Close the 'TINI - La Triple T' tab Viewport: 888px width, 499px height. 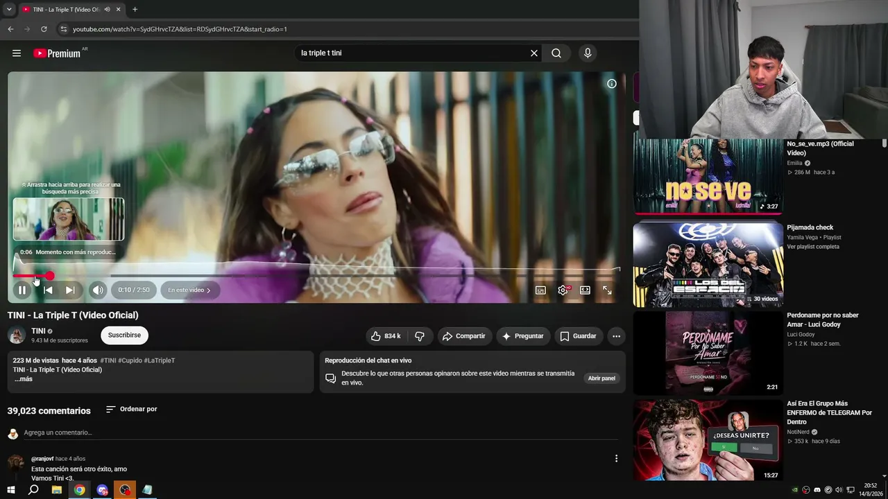click(119, 10)
